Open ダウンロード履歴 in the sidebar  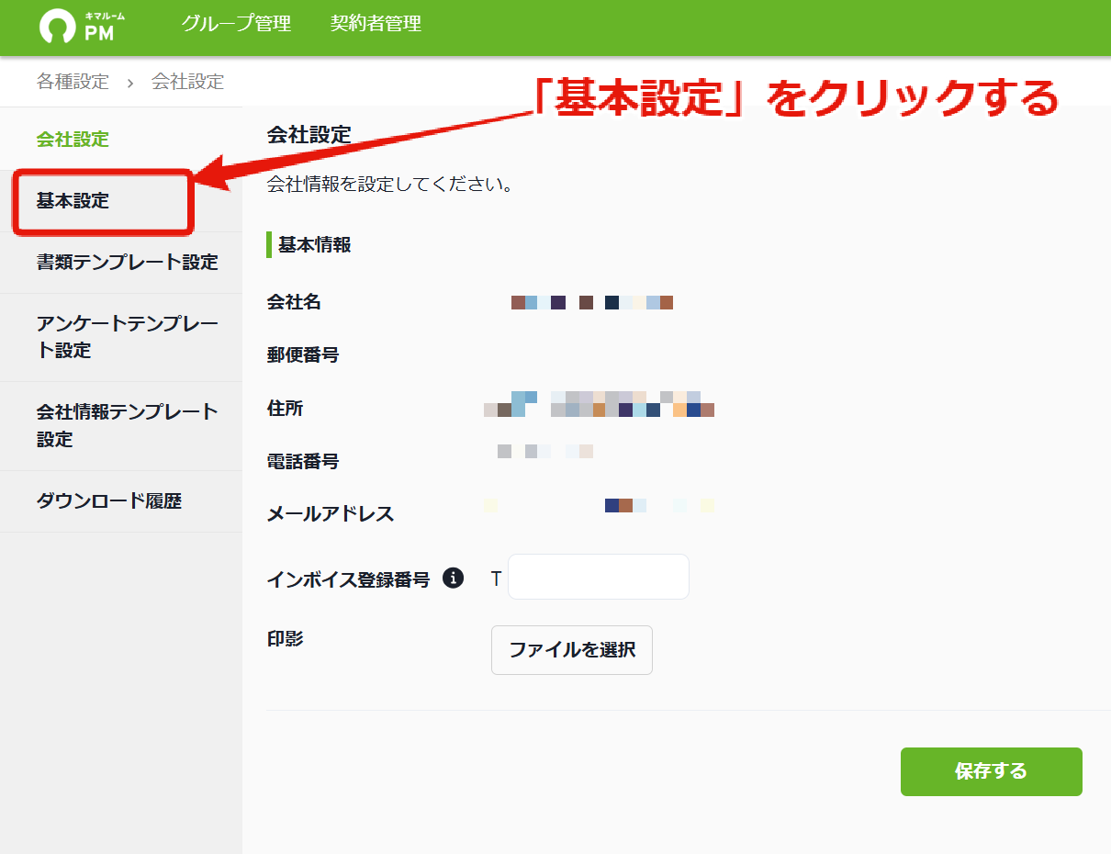coord(121,500)
